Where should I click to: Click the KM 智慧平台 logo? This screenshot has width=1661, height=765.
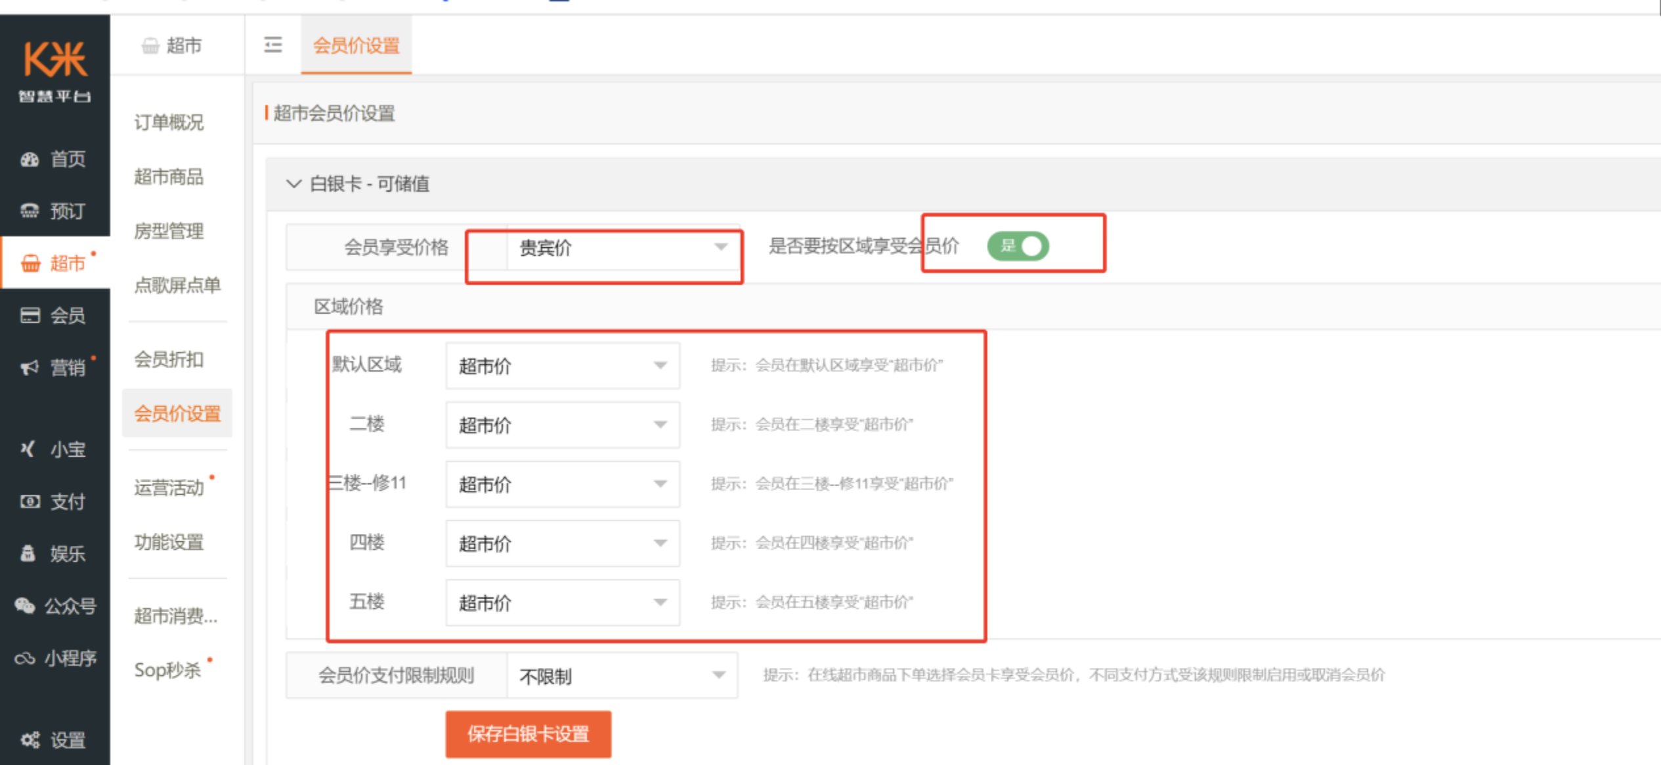[x=55, y=72]
